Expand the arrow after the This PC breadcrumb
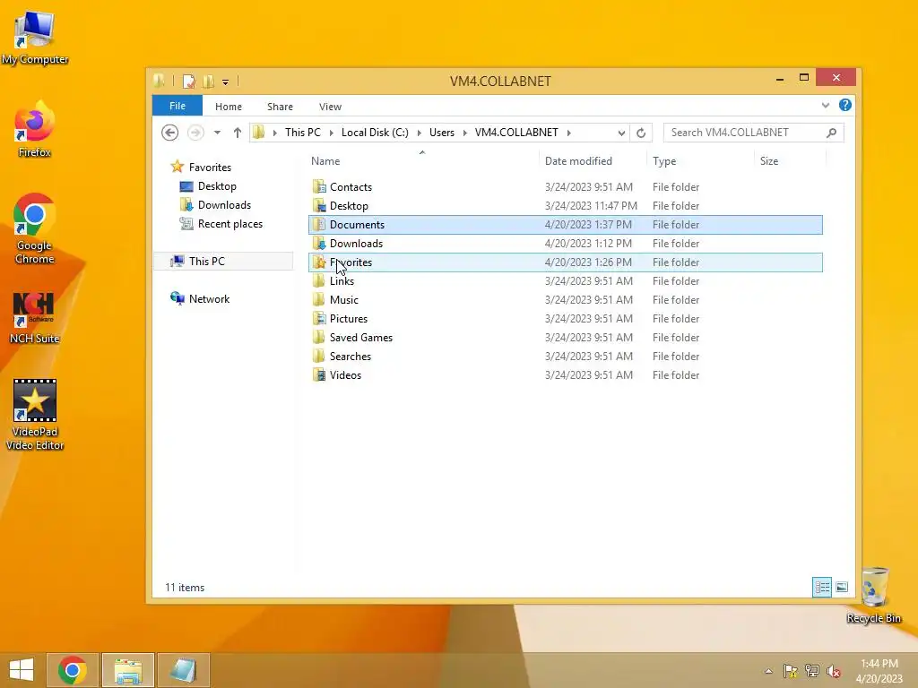Image resolution: width=918 pixels, height=688 pixels. 332,133
